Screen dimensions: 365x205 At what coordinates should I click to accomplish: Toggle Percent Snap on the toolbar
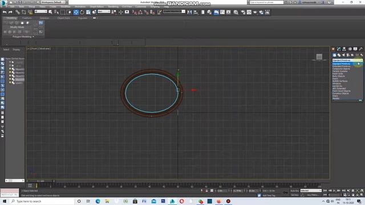[x=147, y=12]
